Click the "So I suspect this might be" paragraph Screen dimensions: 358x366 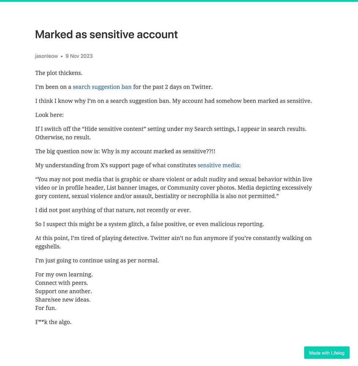pos(150,224)
